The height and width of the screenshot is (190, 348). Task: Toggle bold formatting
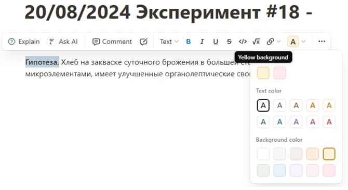point(188,42)
